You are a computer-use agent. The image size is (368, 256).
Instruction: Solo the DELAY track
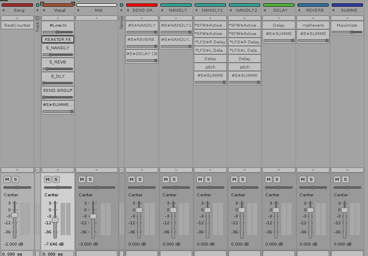[277, 180]
